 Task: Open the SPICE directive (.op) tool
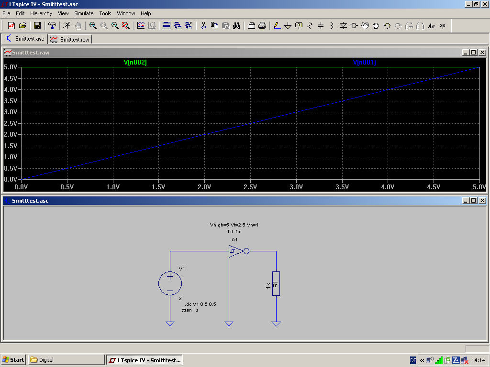[x=442, y=26]
